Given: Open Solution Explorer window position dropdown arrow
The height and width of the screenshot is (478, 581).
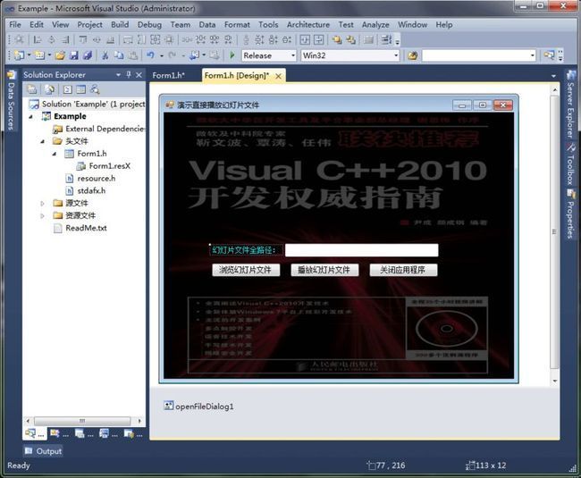Looking at the screenshot, I should pyautogui.click(x=118, y=75).
